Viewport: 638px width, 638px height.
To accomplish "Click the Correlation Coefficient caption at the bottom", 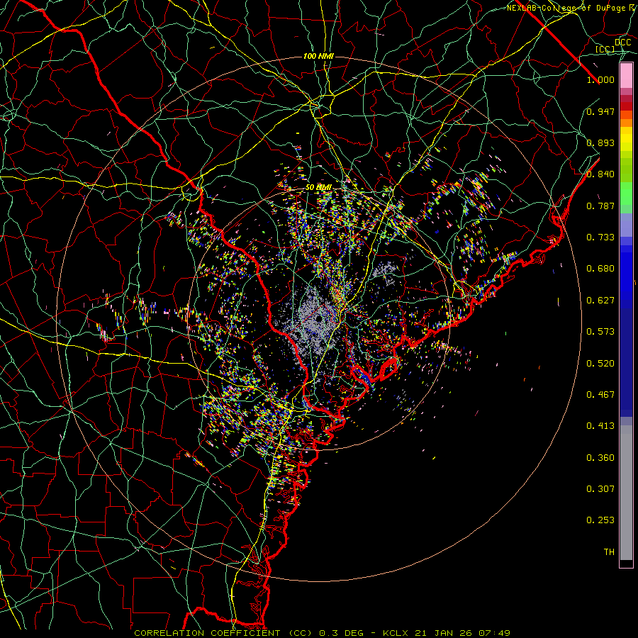I will point(322,633).
